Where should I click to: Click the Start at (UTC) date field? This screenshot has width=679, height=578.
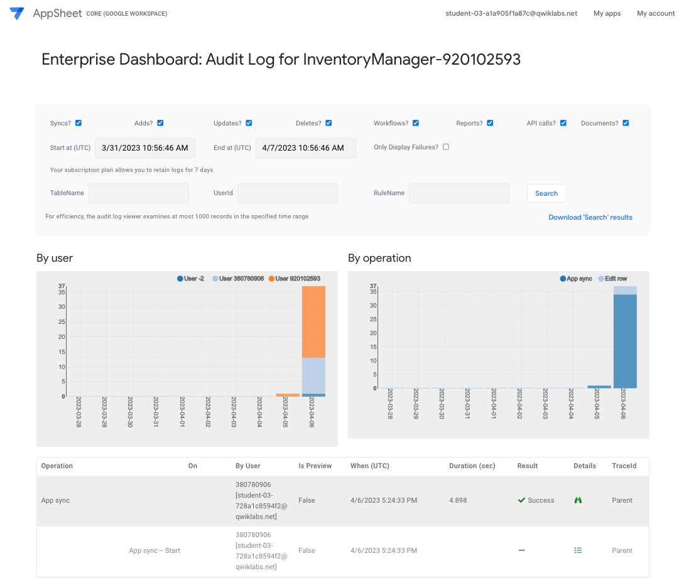coord(145,148)
